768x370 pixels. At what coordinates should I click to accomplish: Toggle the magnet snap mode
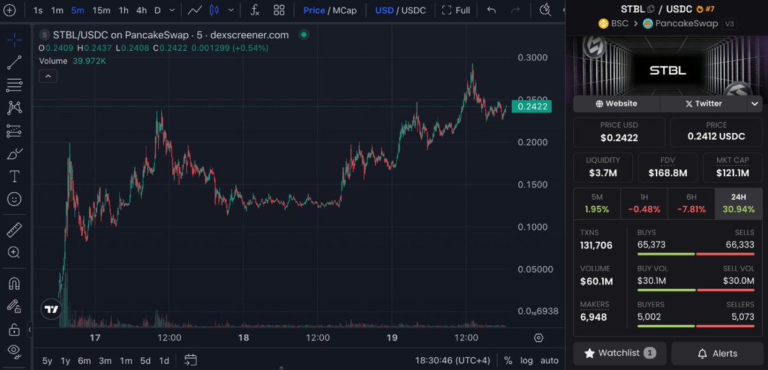[x=14, y=283]
